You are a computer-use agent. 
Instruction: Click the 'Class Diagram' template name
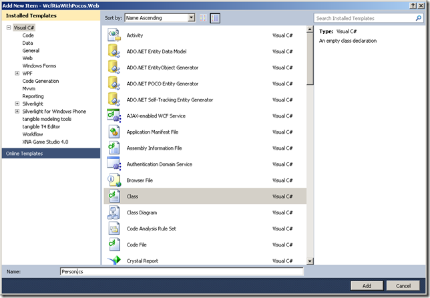tap(142, 212)
